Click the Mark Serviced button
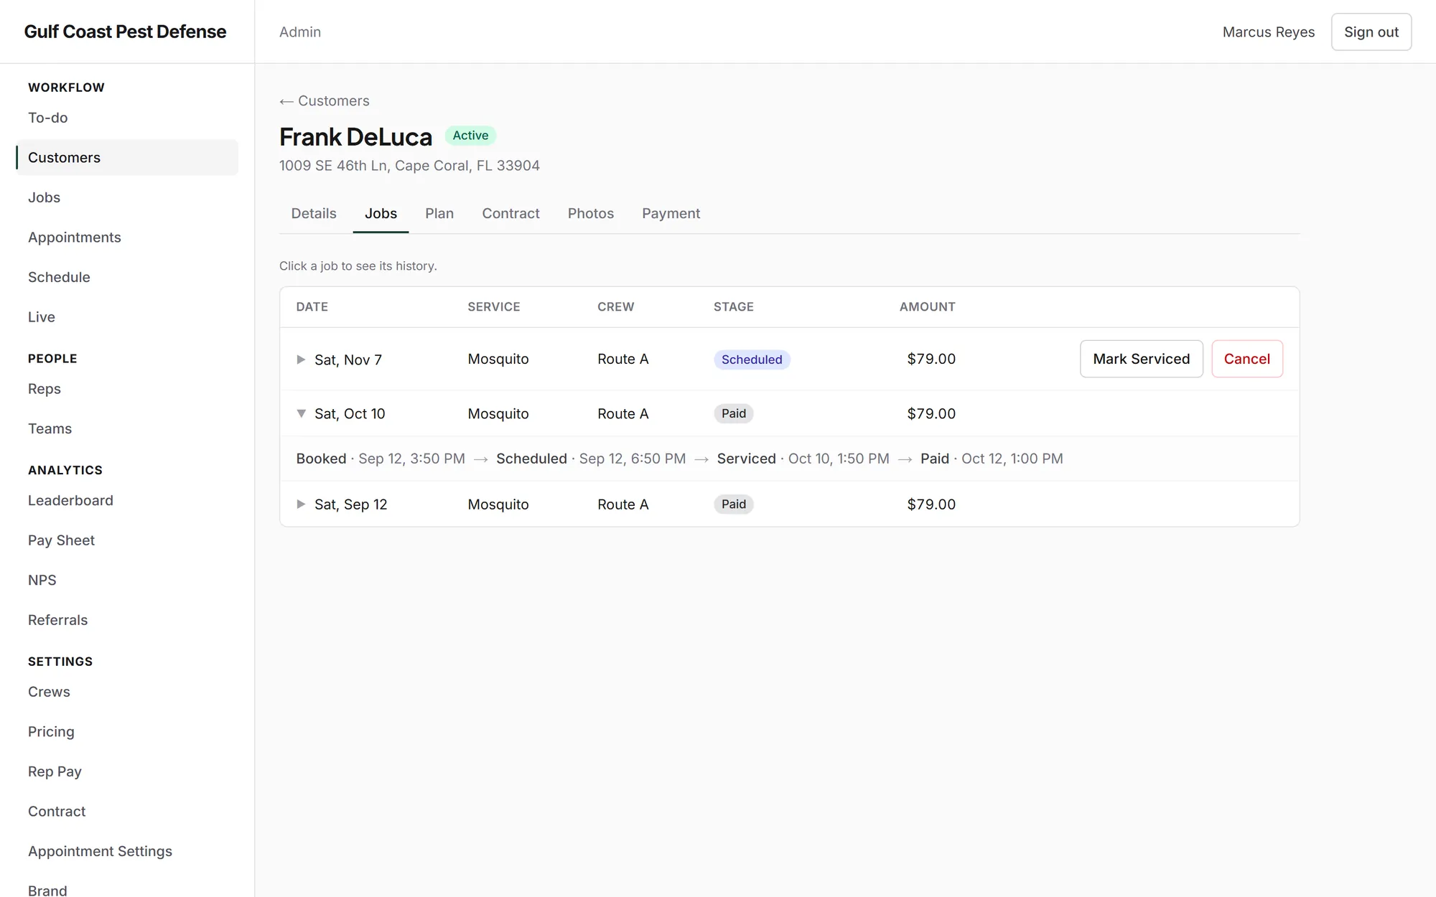 (x=1141, y=359)
